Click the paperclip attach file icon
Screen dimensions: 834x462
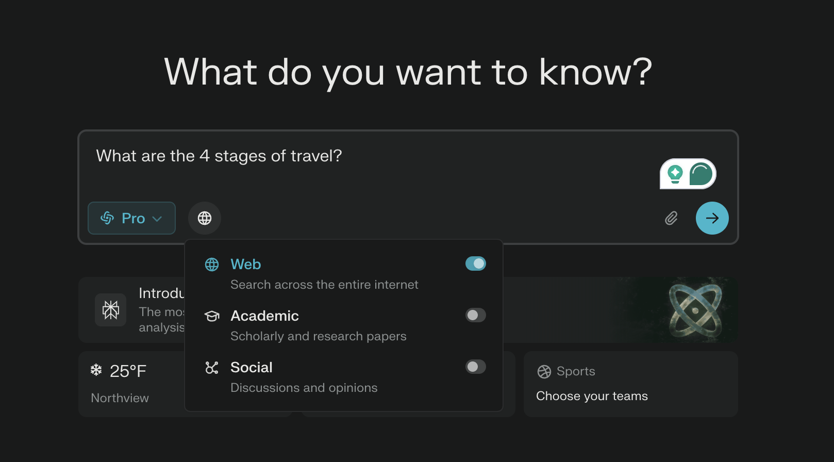[x=671, y=218]
